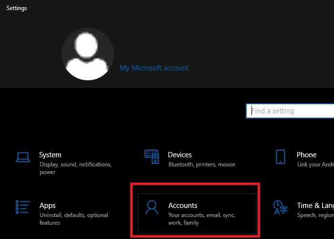Click the Phone icon
Image resolution: width=334 pixels, height=239 pixels.
[281, 157]
